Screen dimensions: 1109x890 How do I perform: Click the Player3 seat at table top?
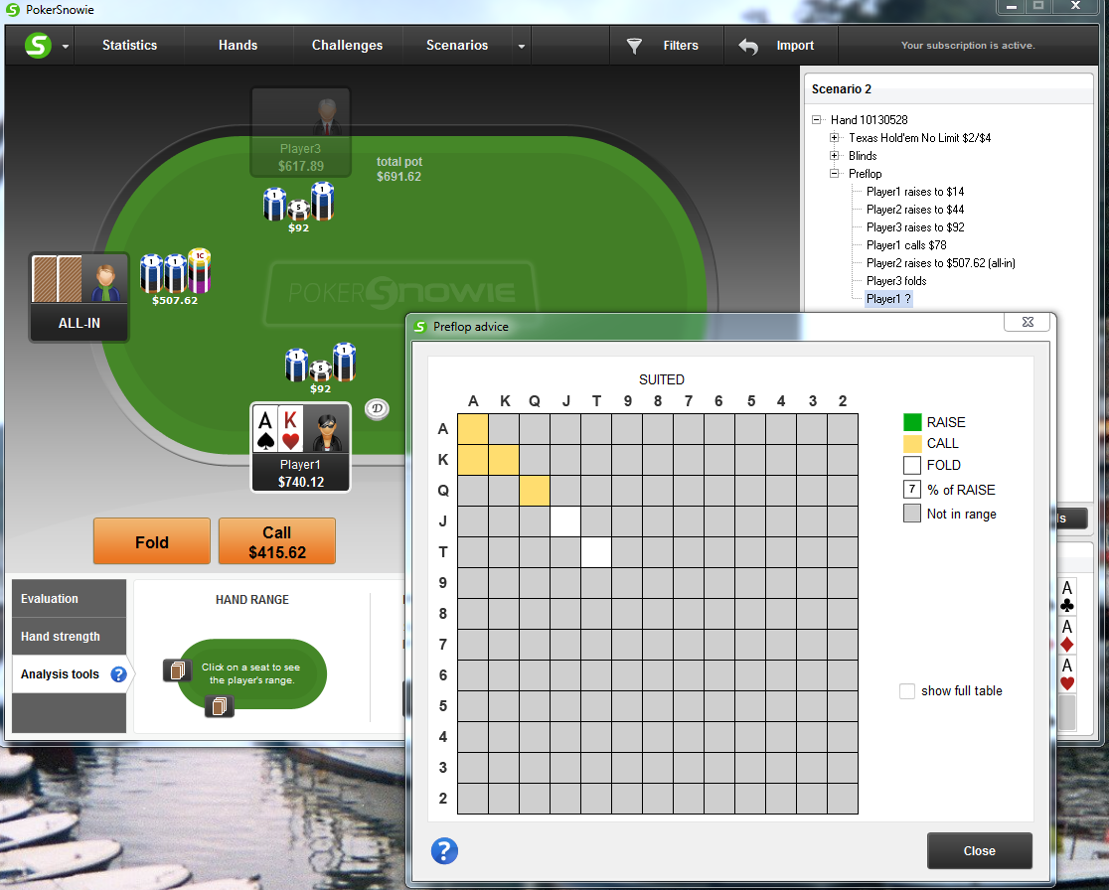point(300,132)
